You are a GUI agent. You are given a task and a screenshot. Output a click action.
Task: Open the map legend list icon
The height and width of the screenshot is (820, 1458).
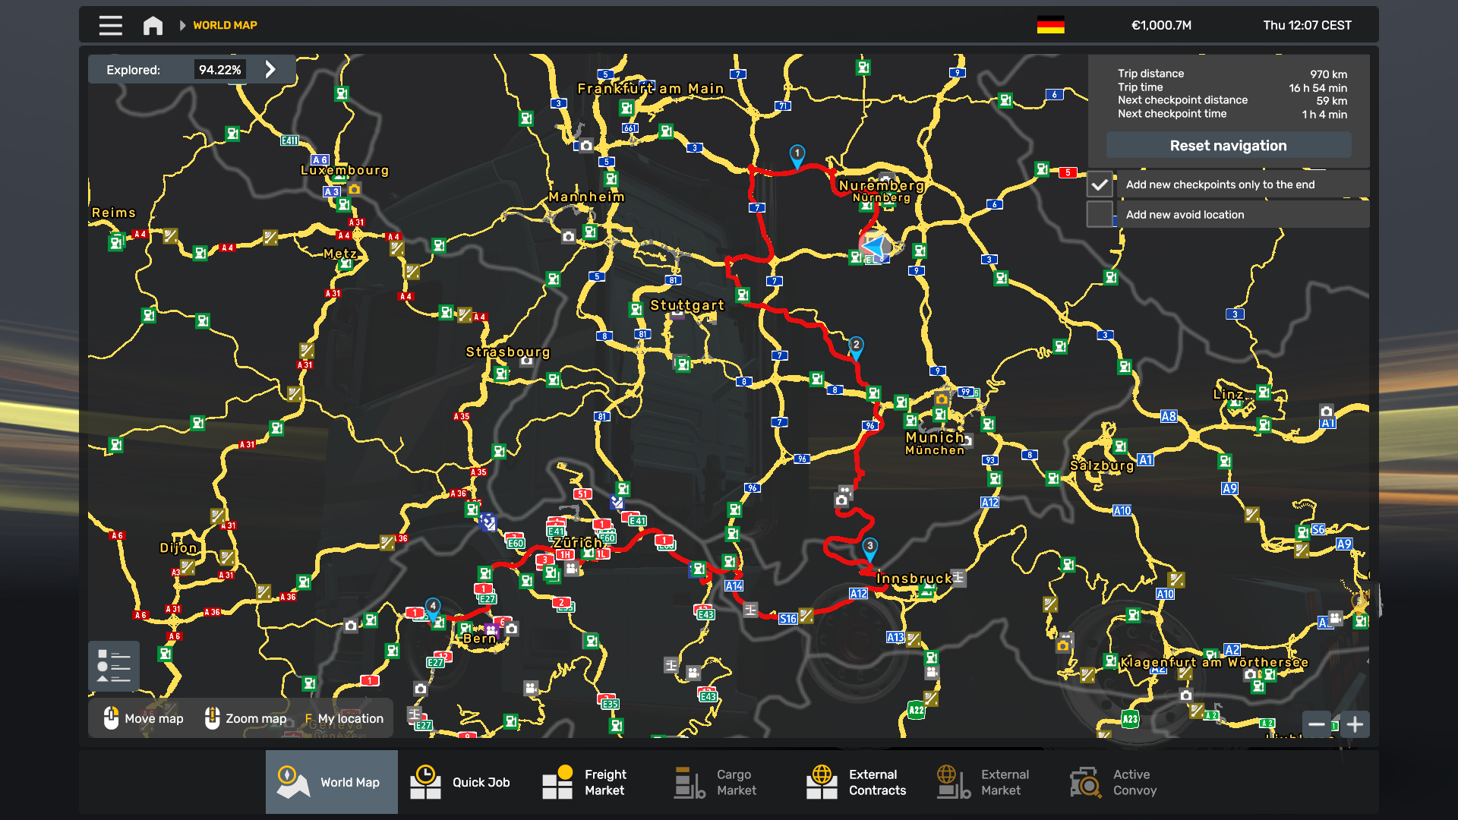114,666
